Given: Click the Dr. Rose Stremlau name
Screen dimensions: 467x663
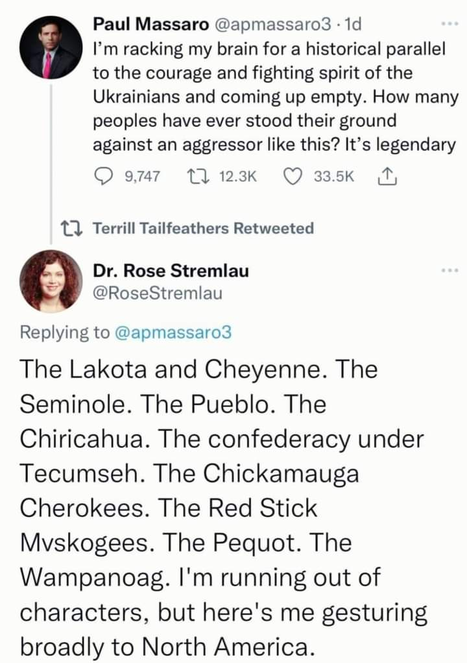Looking at the screenshot, I should pyautogui.click(x=171, y=271).
